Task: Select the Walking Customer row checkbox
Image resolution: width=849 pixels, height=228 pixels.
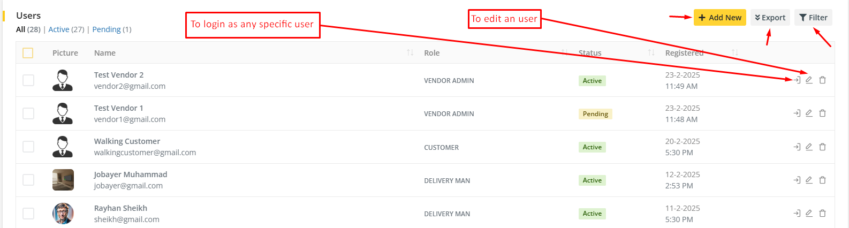Action: [28, 147]
